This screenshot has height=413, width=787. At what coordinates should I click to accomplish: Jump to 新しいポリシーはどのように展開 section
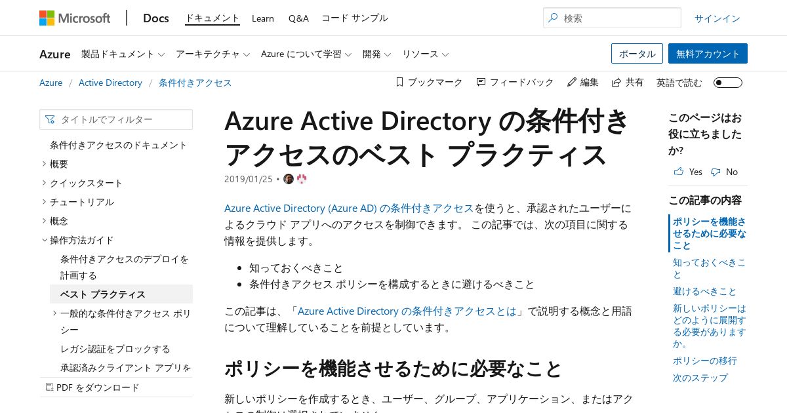click(x=709, y=326)
